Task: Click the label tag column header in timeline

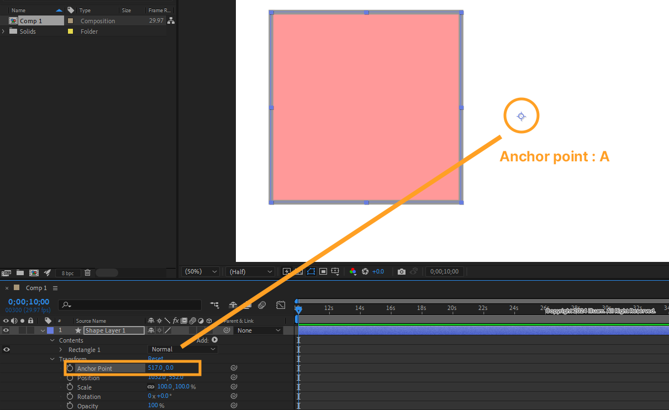Action: (x=48, y=320)
